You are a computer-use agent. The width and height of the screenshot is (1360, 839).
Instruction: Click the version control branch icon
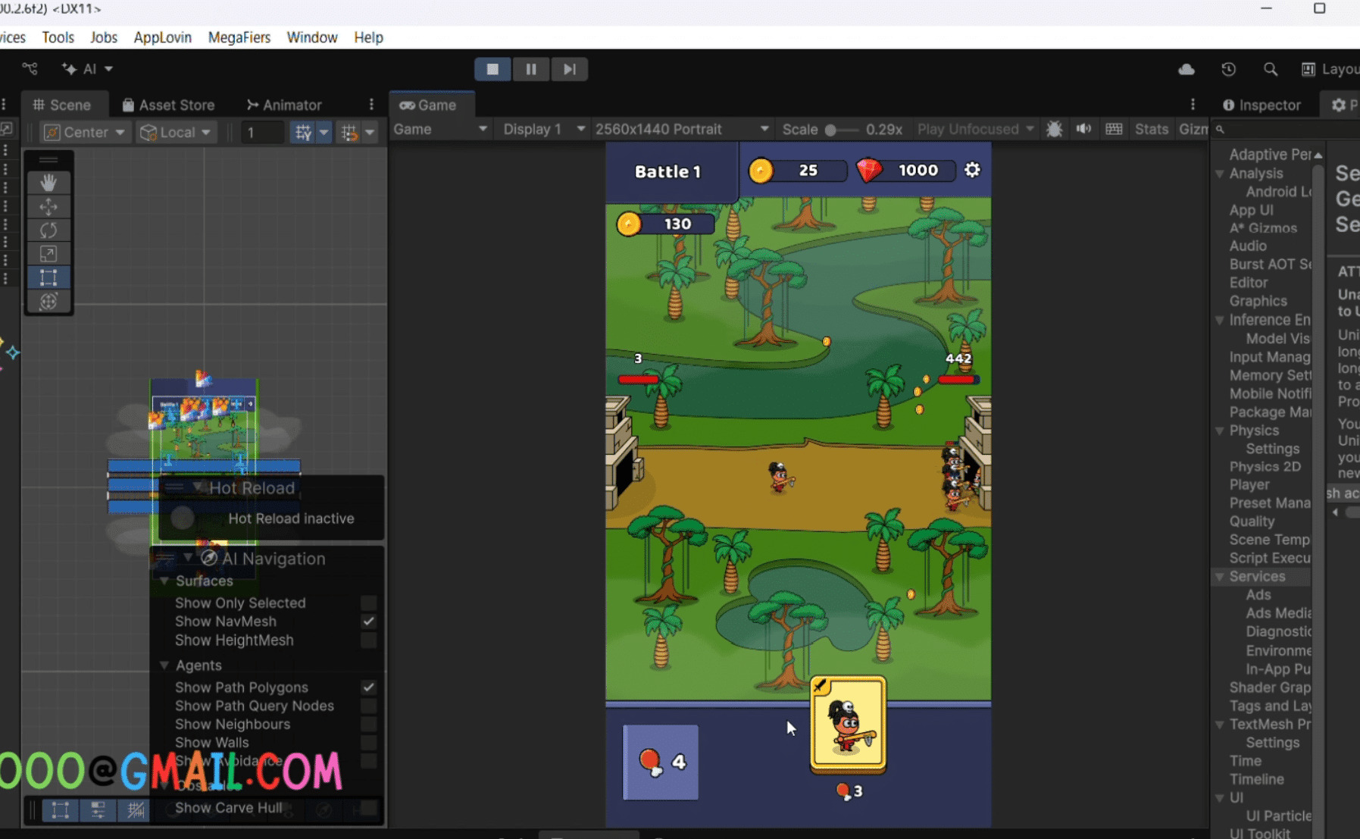click(30, 69)
